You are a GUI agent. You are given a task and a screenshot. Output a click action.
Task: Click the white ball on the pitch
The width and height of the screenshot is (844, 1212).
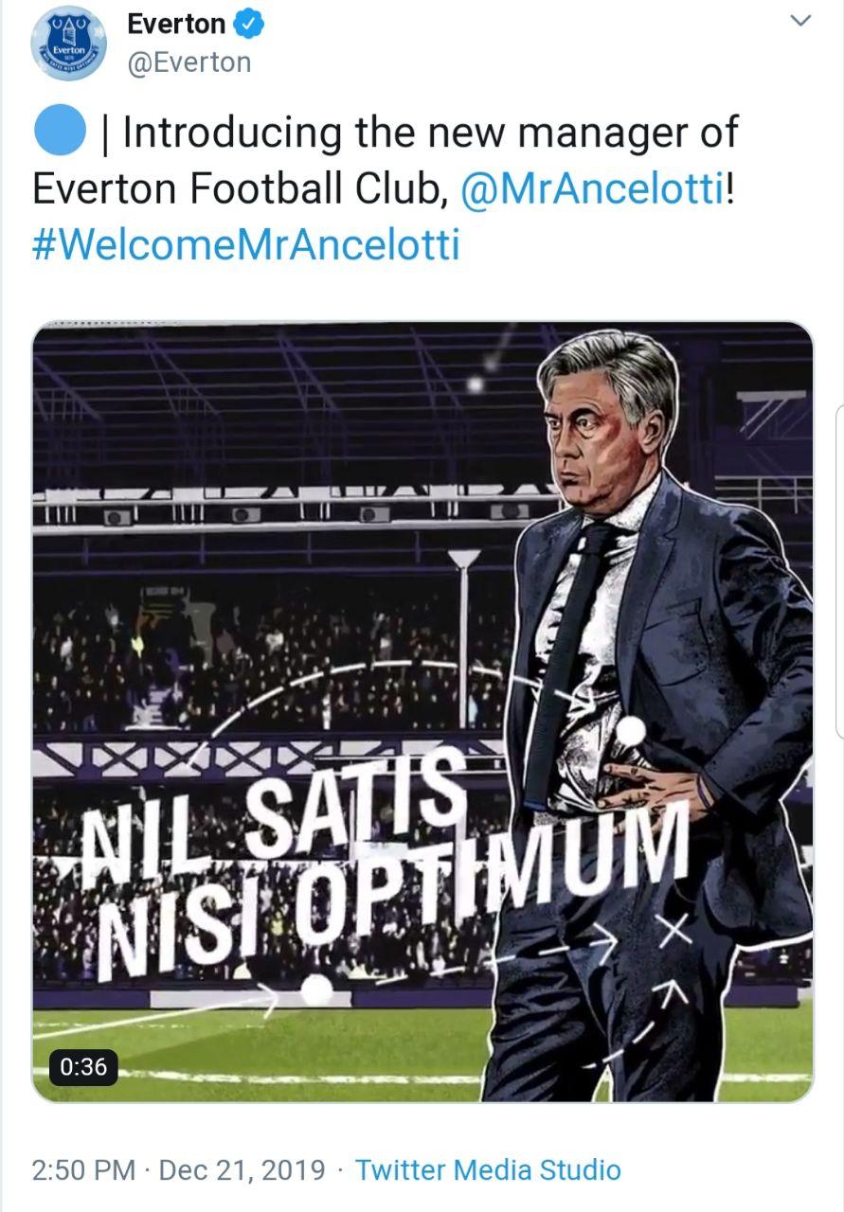[316, 989]
